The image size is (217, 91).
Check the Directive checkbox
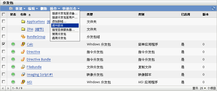(4, 51)
